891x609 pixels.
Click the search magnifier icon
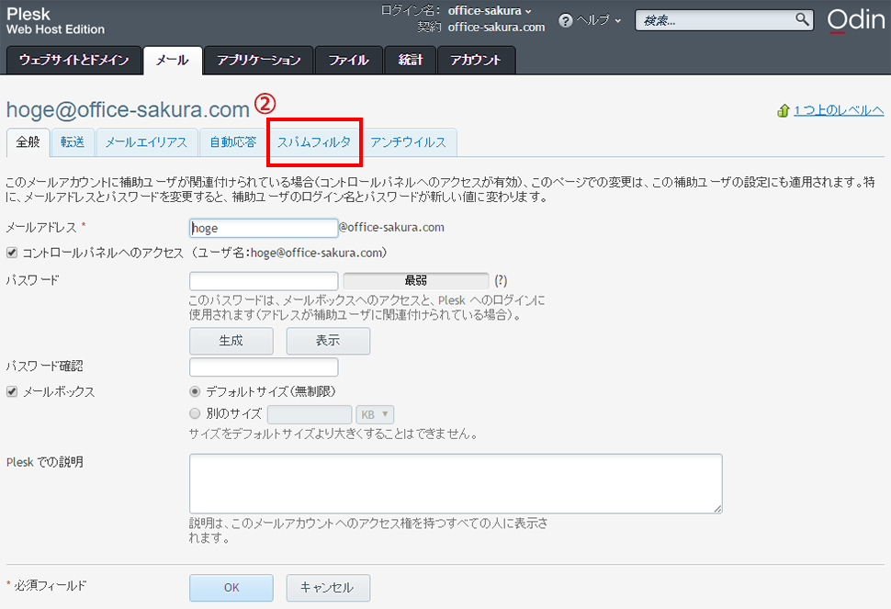coord(802,19)
